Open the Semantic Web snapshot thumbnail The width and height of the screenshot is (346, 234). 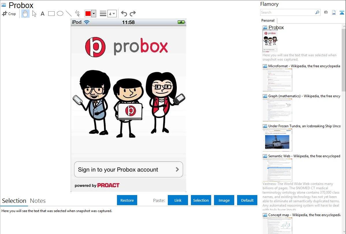click(277, 170)
